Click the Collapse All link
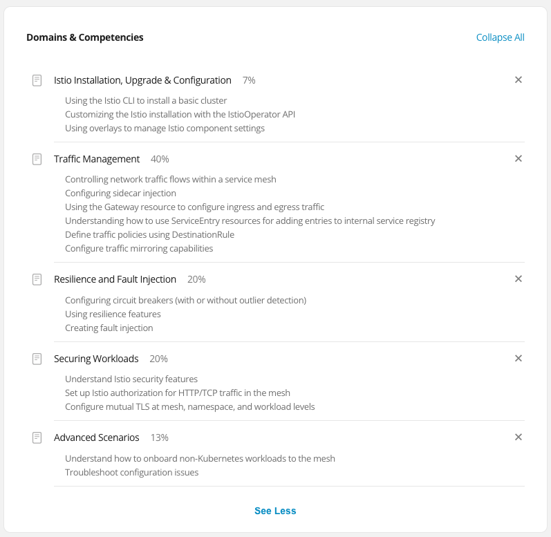The width and height of the screenshot is (551, 537). tap(500, 37)
